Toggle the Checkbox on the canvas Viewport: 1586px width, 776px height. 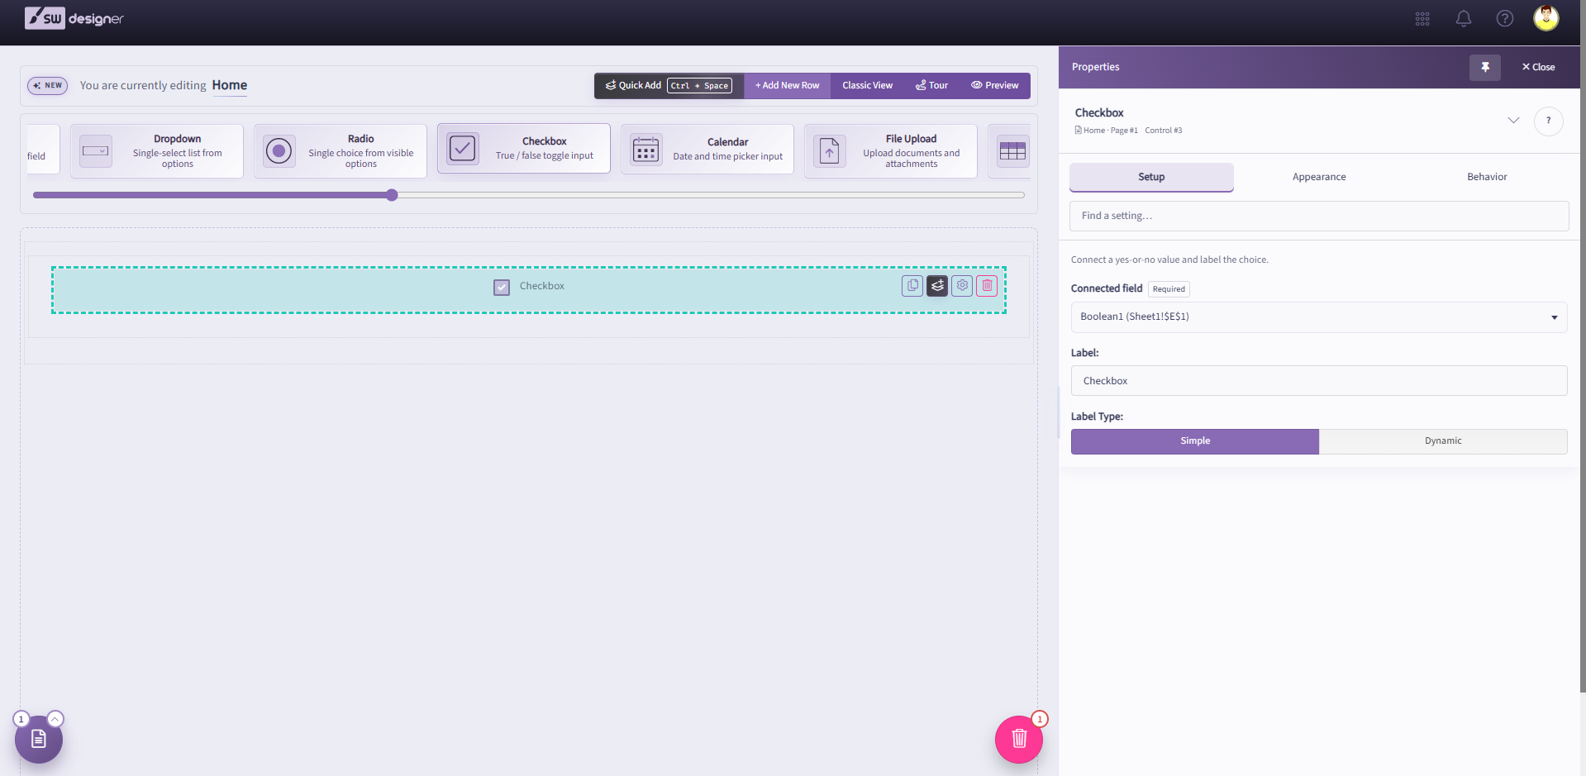click(502, 287)
